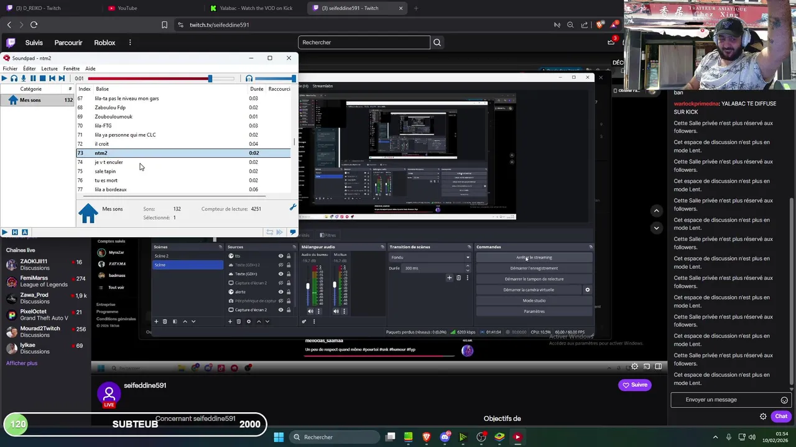Click the Suivre follow button on Twitch
The image size is (796, 447).
634,385
